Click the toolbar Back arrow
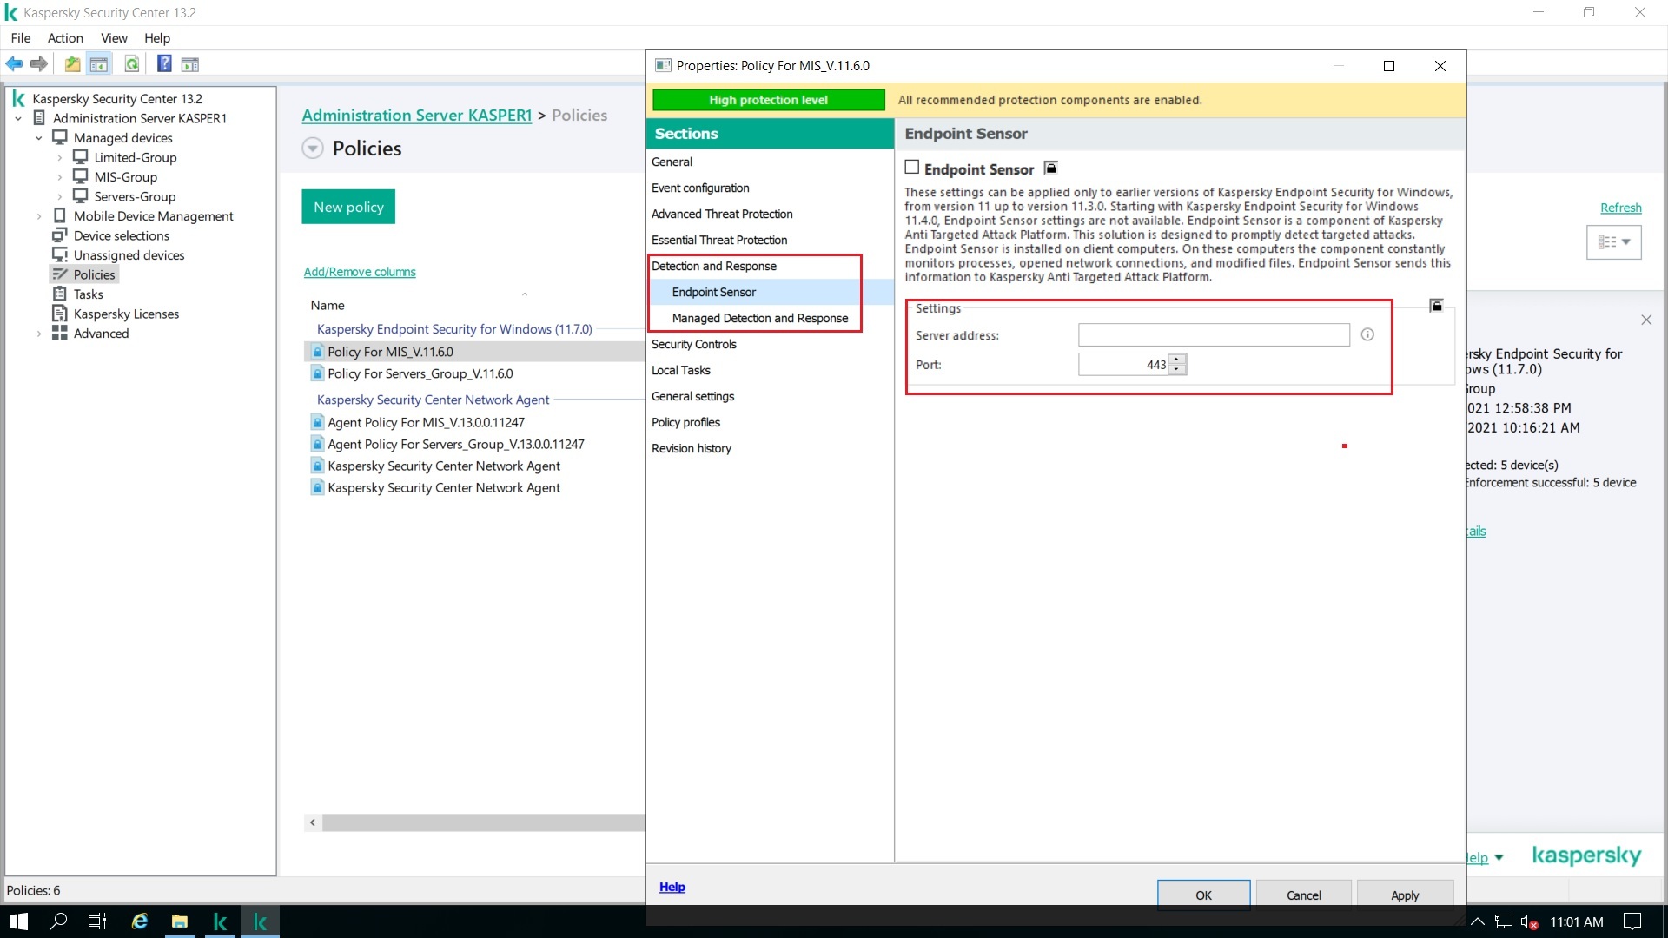Image resolution: width=1668 pixels, height=938 pixels. pos(14,63)
